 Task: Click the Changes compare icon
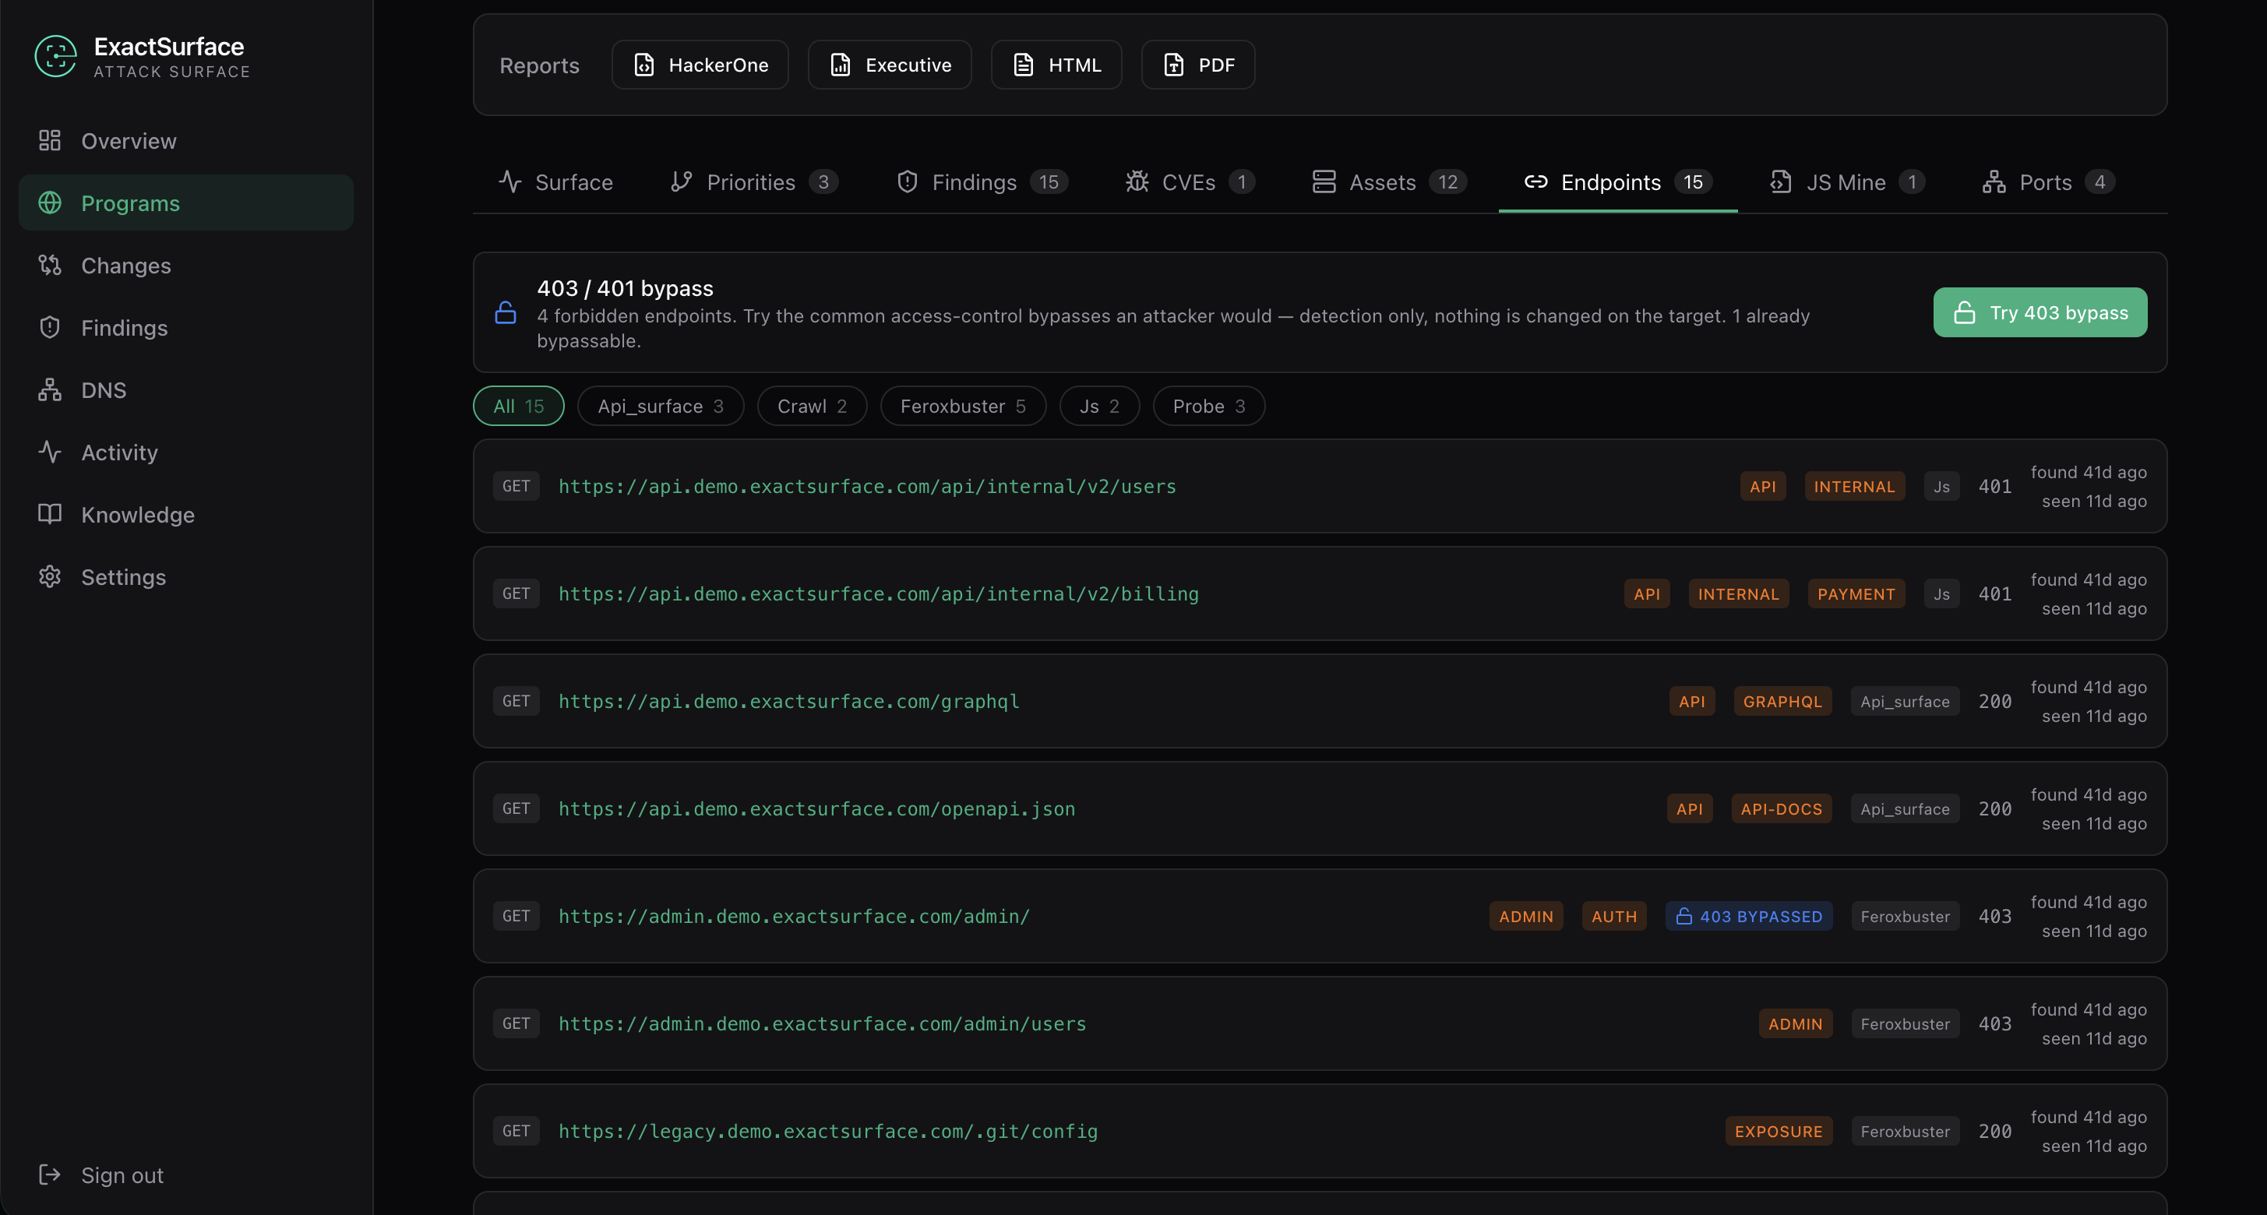[x=50, y=266]
